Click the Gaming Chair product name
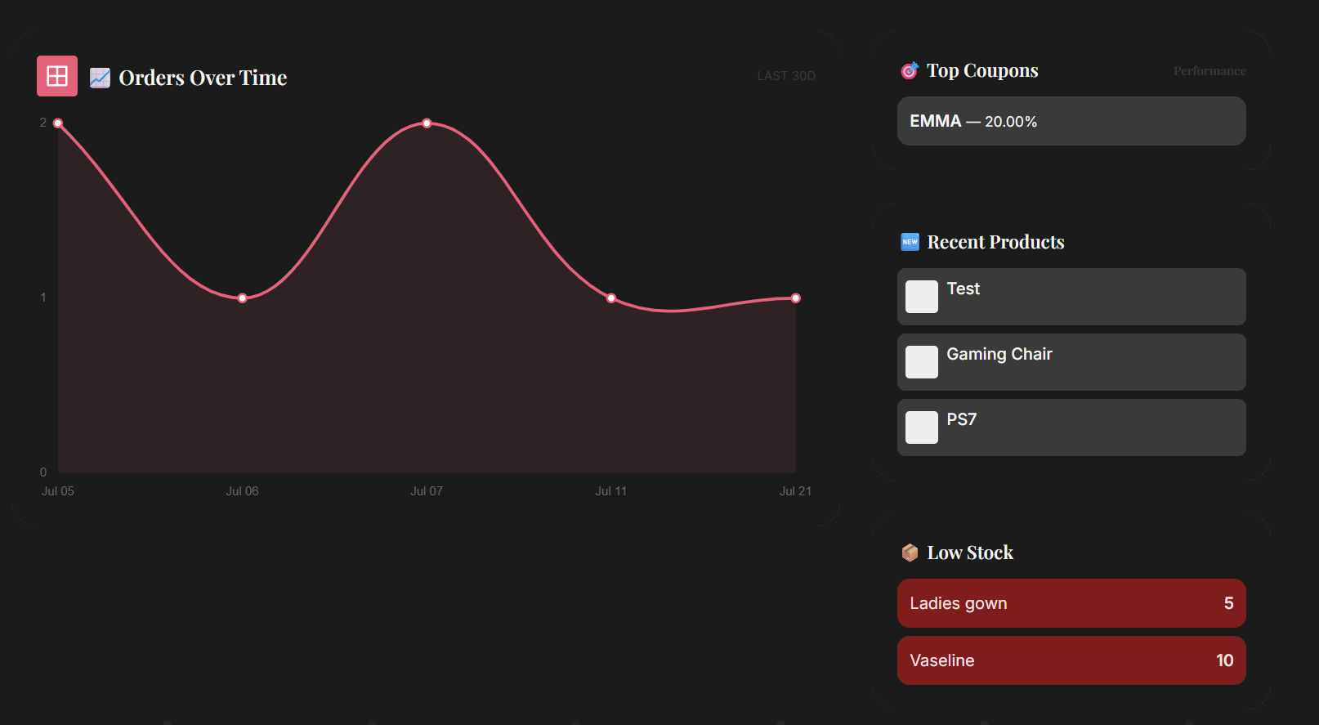 (999, 354)
